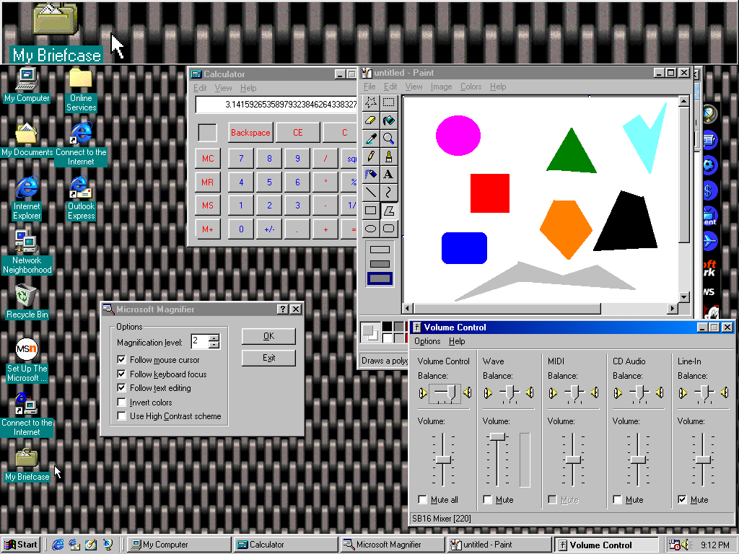Enable the Invert colors checkbox
The width and height of the screenshot is (739, 554).
[x=121, y=403]
